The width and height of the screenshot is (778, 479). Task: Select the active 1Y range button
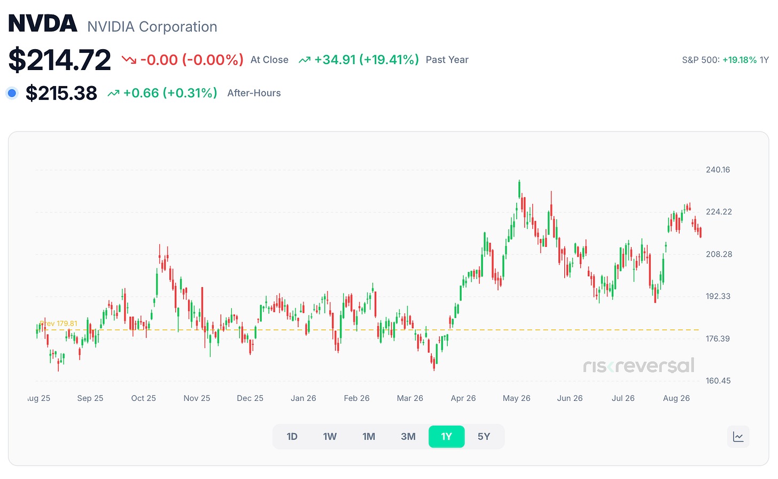447,437
